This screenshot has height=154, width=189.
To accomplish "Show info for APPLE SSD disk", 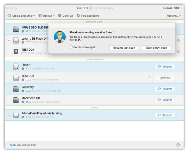I will pyautogui.click(x=23, y=31).
